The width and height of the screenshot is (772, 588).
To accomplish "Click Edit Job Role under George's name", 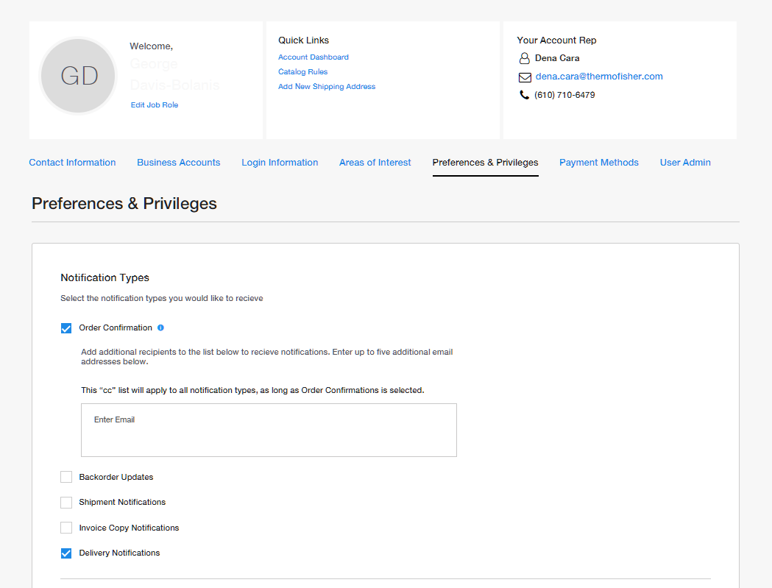I will coord(155,105).
